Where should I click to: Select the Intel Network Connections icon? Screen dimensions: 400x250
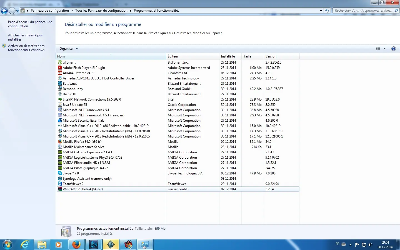(x=60, y=99)
